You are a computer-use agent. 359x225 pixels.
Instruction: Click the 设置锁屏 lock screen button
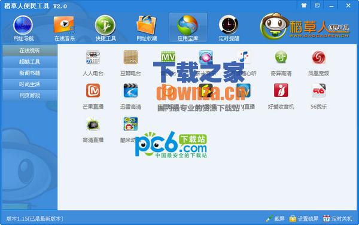tap(303, 218)
